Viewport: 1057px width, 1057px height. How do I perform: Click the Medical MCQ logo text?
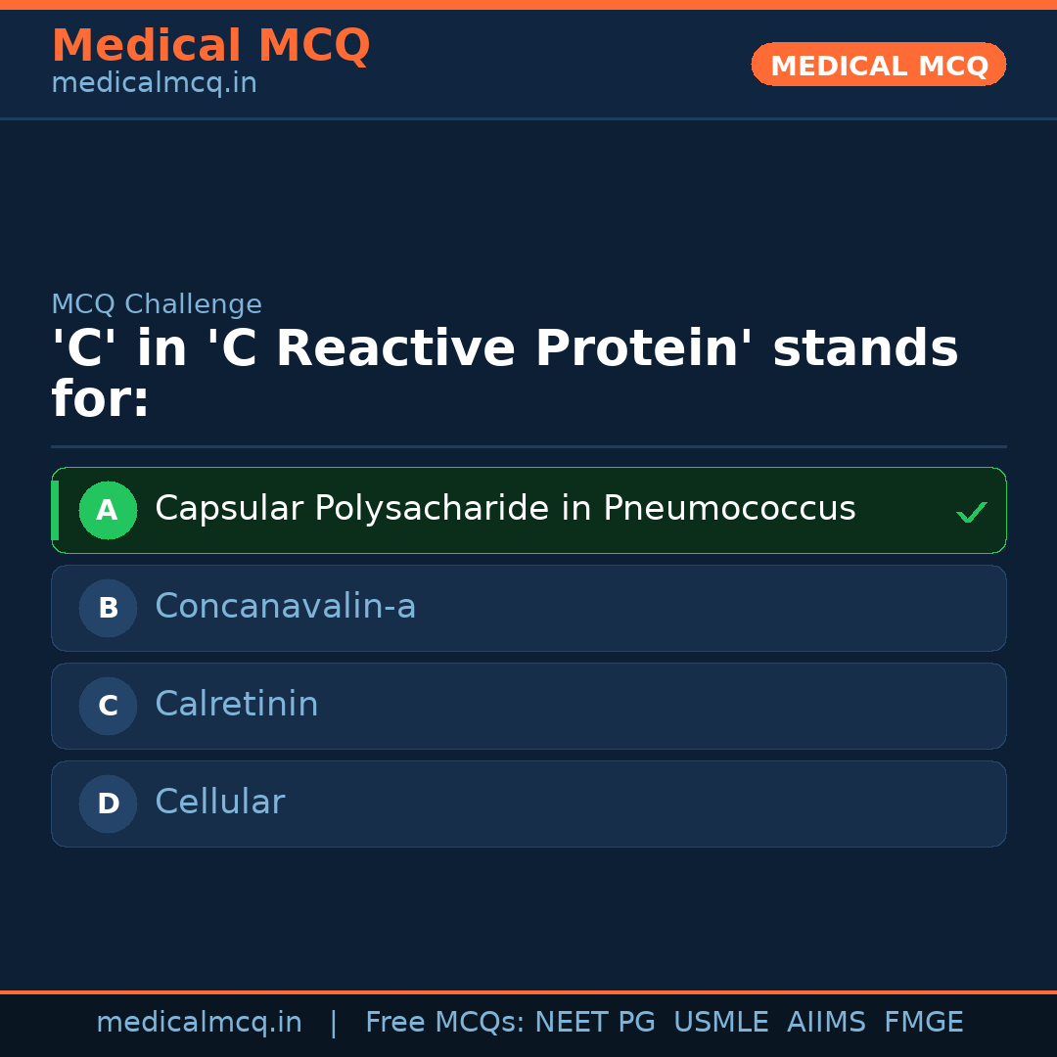(x=210, y=46)
